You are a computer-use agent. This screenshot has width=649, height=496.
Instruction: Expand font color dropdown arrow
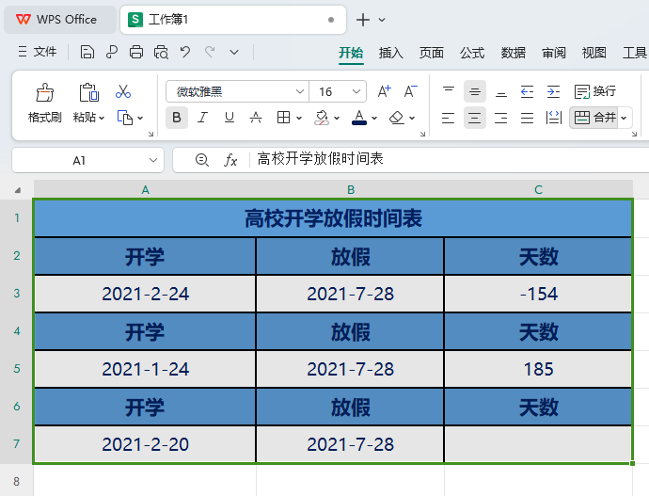click(374, 118)
